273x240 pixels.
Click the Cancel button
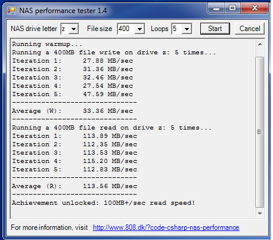(250, 29)
